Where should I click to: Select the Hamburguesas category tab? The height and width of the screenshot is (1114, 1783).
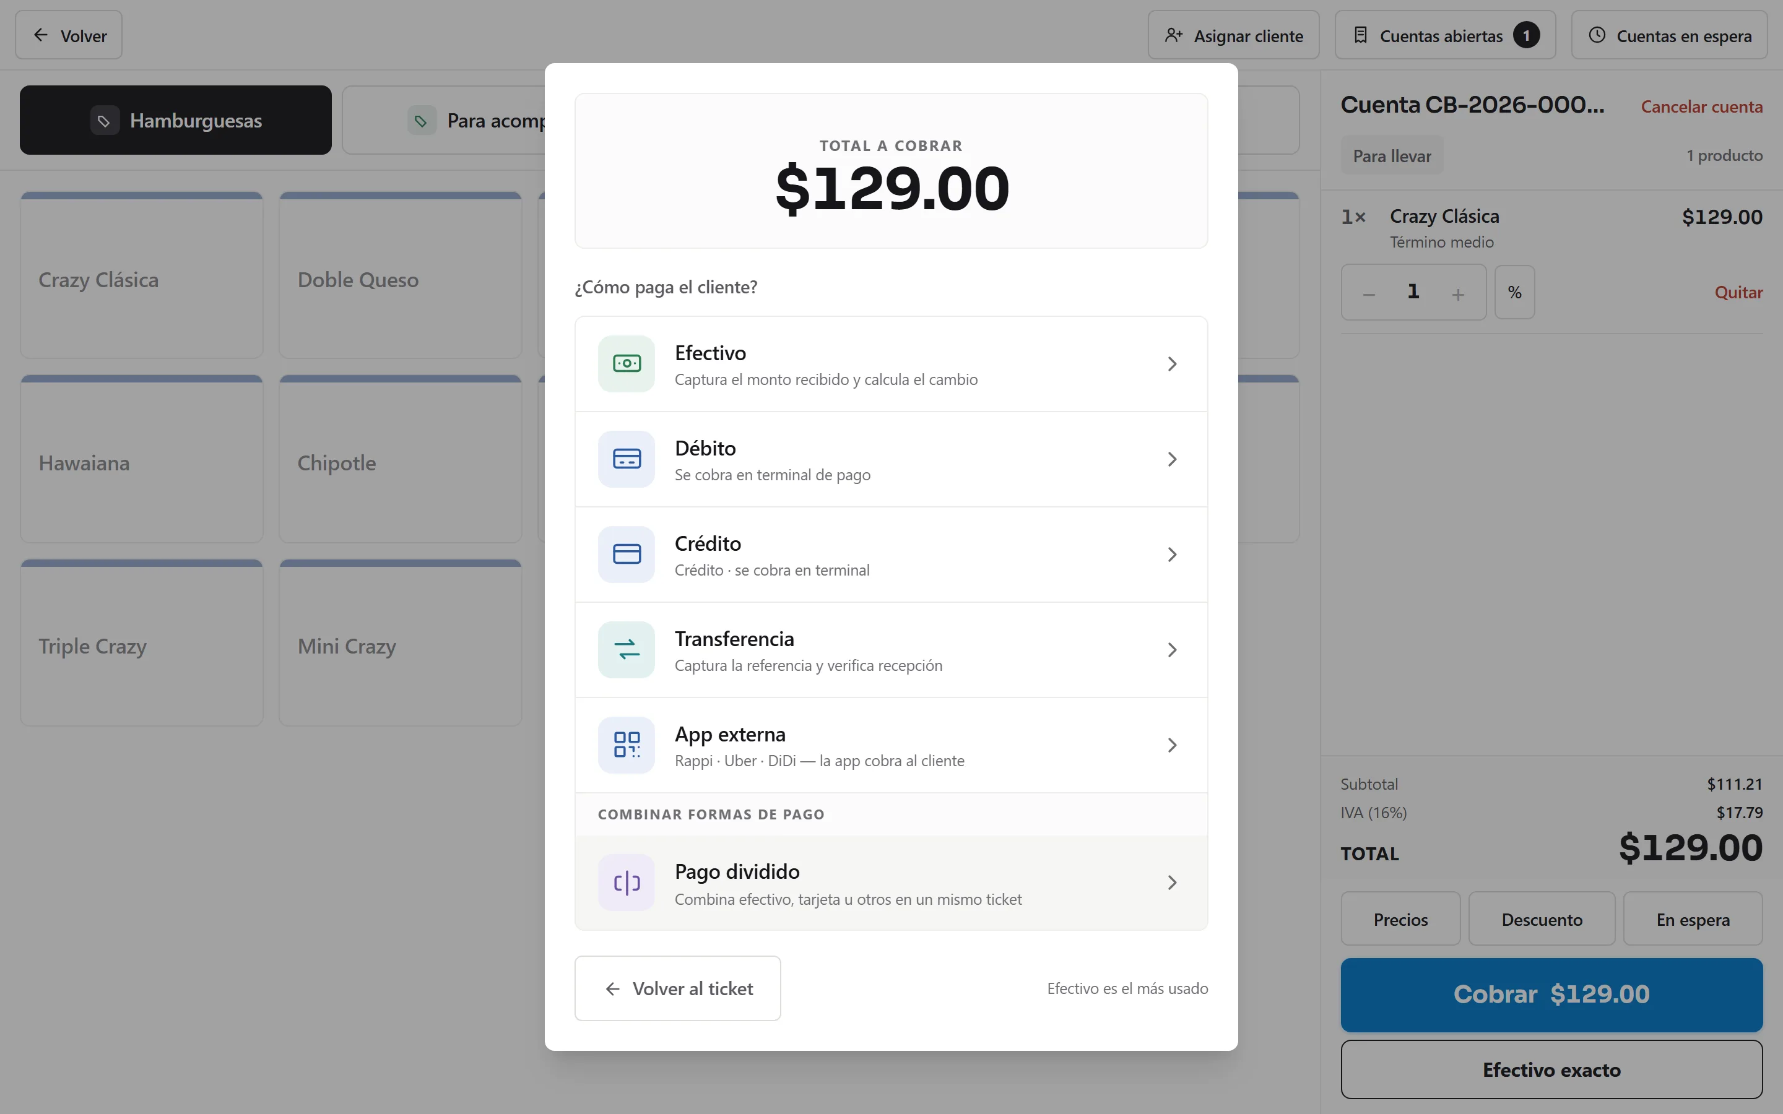coord(175,120)
